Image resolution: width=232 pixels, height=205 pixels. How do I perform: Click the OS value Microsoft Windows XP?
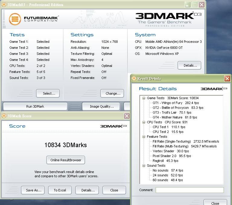point(162,54)
